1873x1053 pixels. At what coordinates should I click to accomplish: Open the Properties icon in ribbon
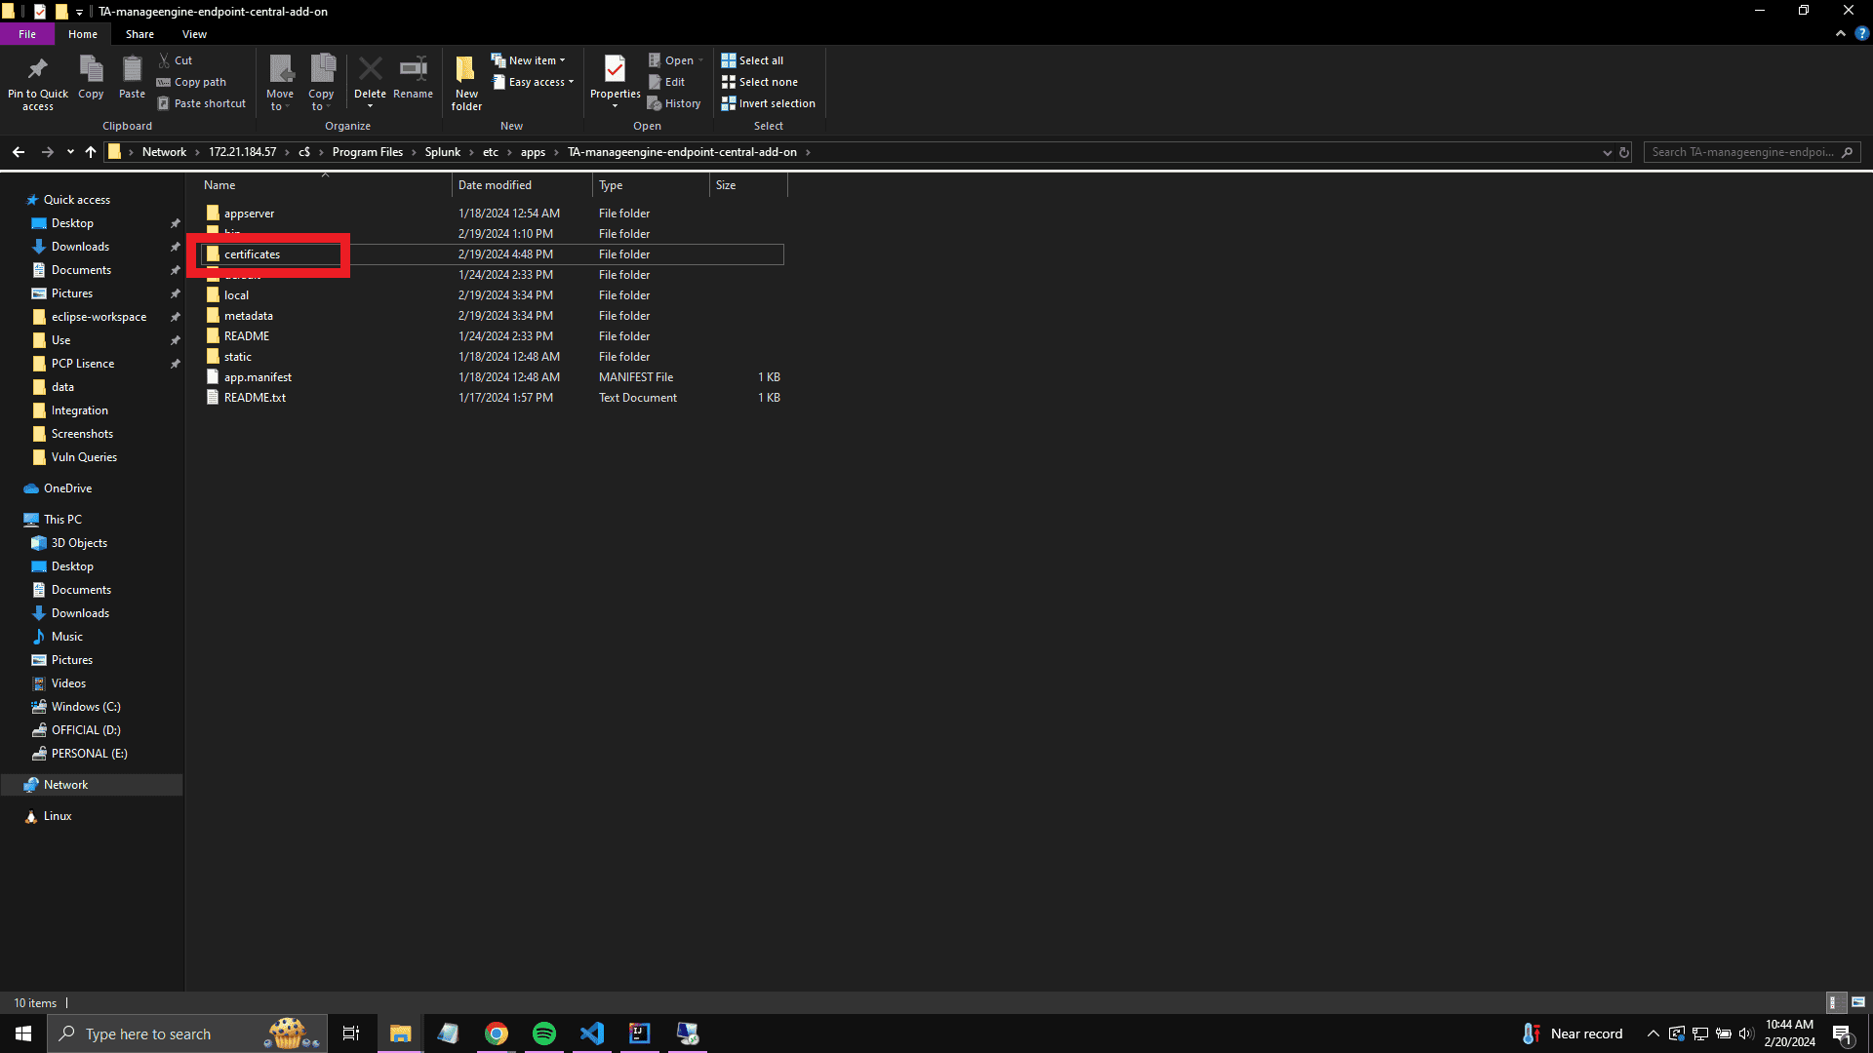[x=615, y=80]
